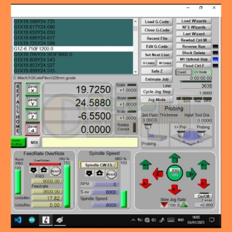232x232 pixels.
Task: Increase the spindle speed override
Action: [99, 173]
